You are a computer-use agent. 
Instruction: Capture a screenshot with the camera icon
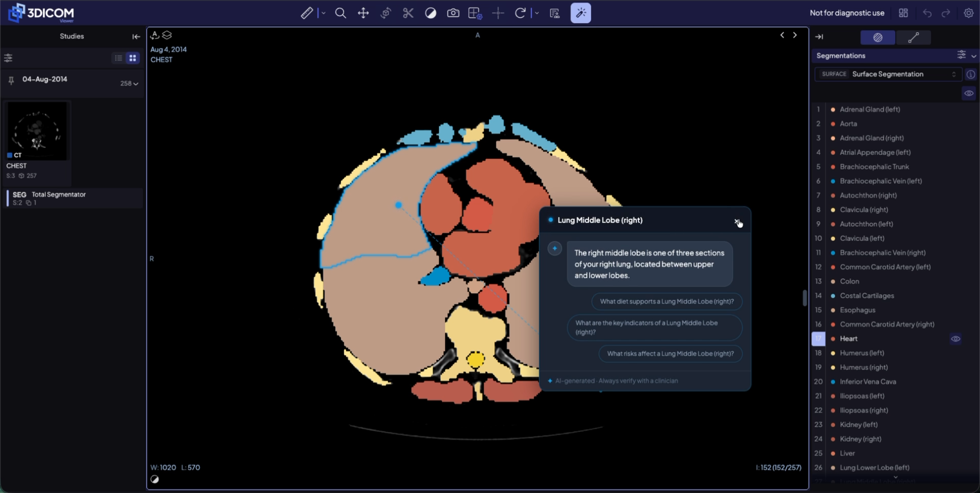click(453, 13)
